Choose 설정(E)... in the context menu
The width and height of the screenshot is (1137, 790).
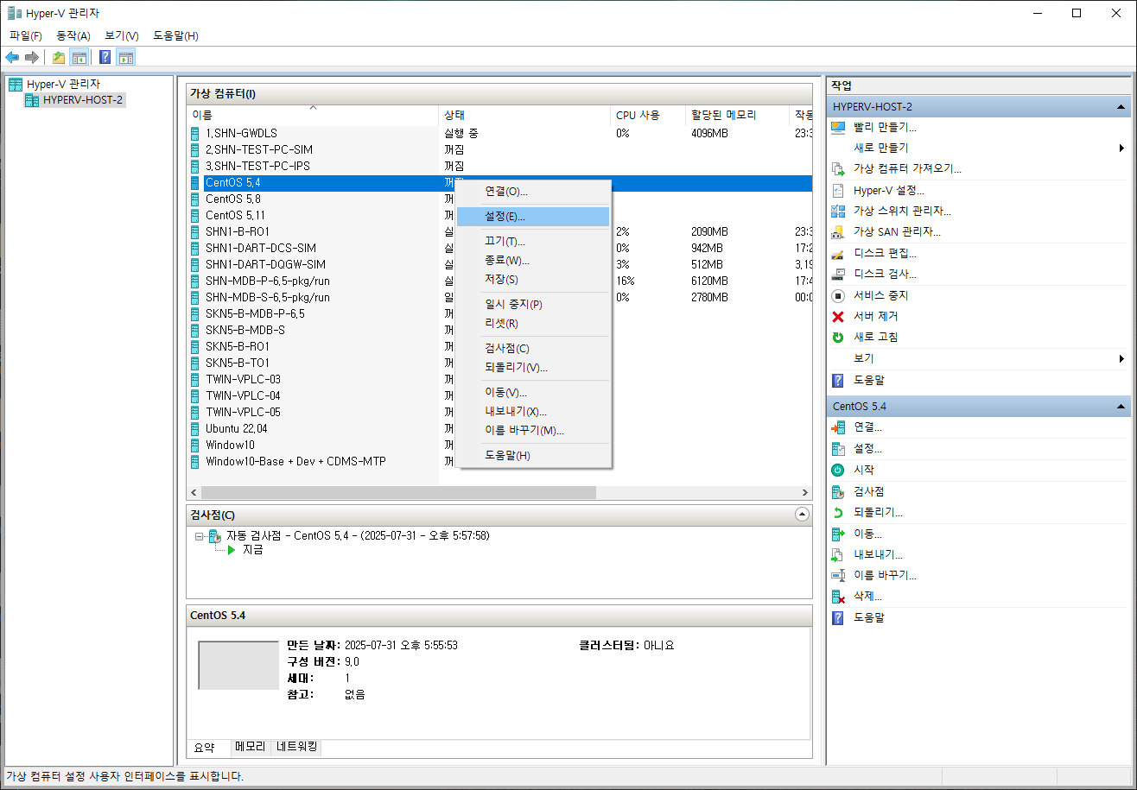[x=505, y=217]
